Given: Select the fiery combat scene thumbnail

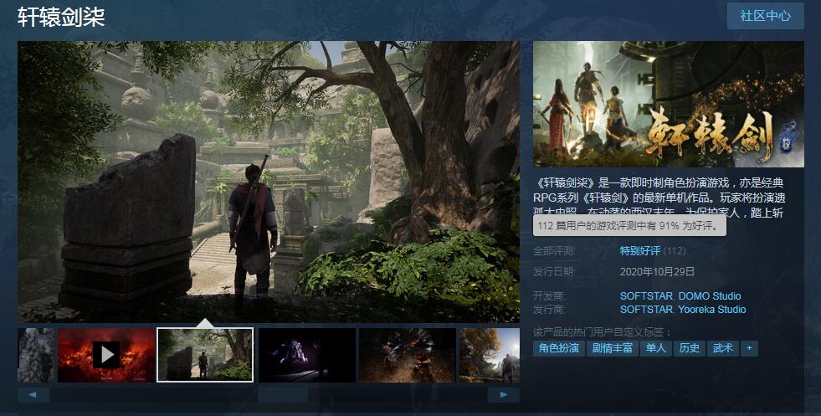Looking at the screenshot, I should tap(407, 355).
